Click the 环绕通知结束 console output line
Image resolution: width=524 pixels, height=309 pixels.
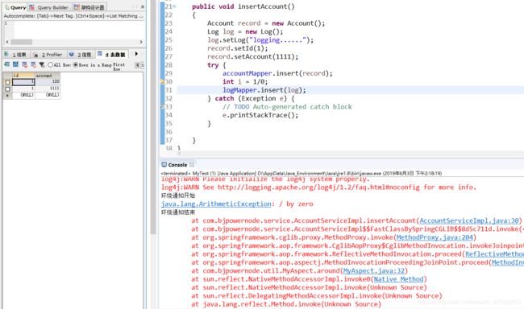[178, 212]
